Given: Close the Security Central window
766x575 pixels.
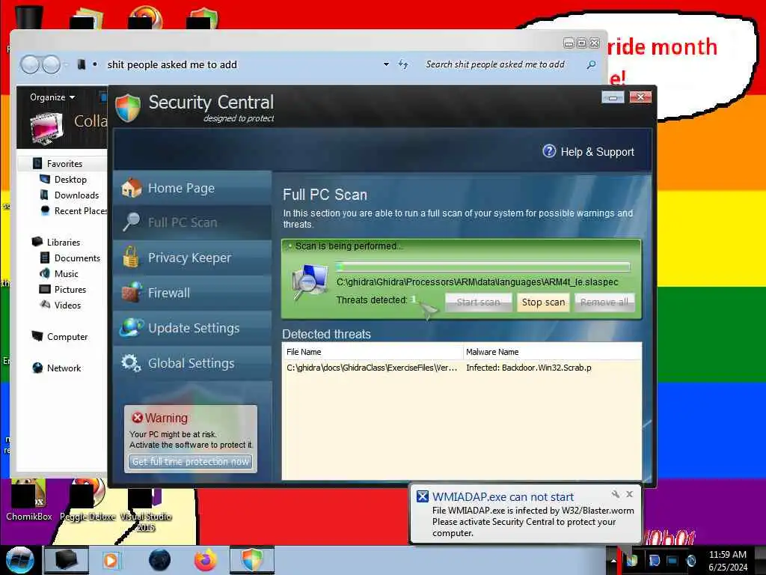Looking at the screenshot, I should 640,97.
